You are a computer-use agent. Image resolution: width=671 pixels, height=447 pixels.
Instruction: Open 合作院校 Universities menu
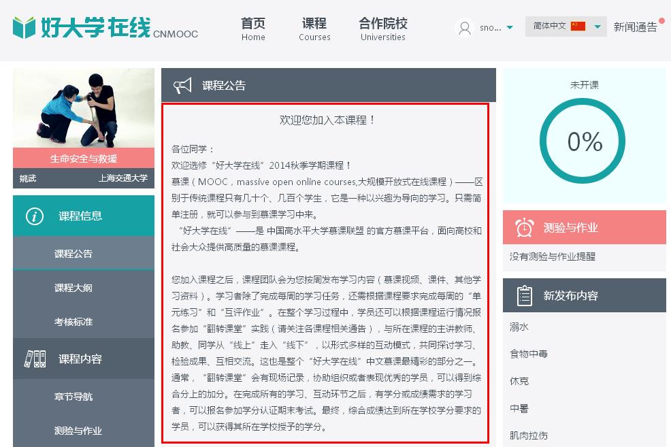pos(382,29)
